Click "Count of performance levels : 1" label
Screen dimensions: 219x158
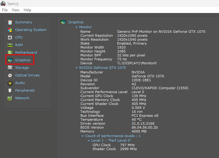[113, 136]
